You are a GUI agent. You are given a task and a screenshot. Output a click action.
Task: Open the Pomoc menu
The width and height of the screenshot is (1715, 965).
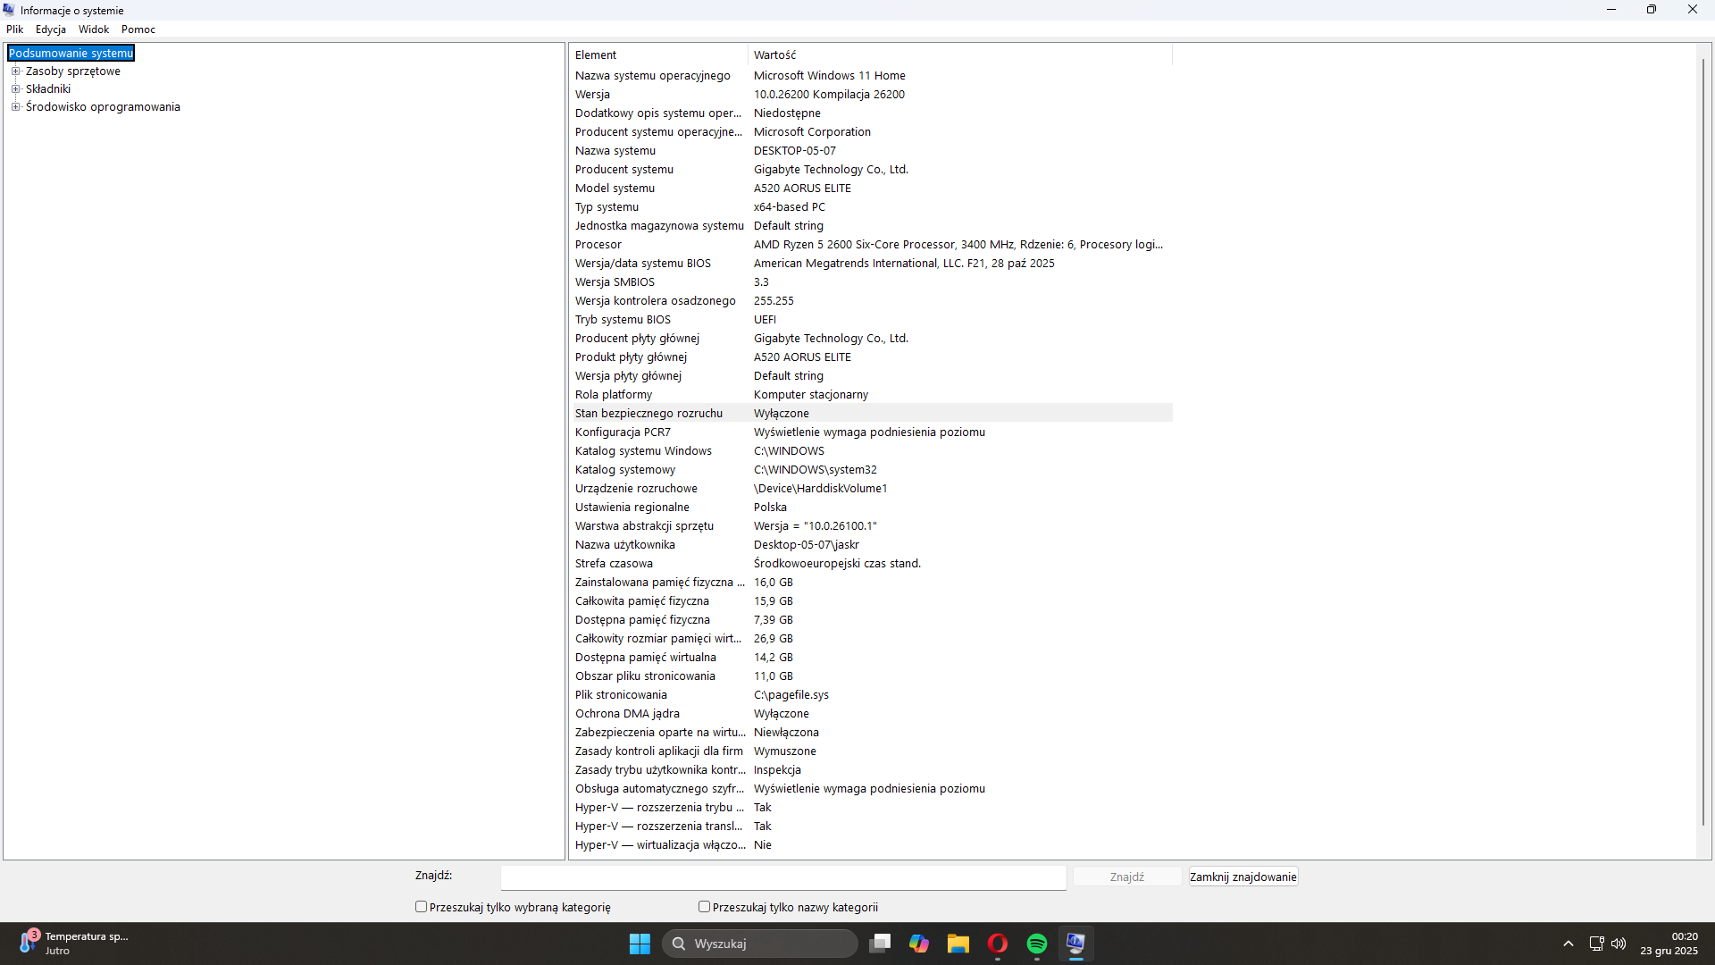138,29
